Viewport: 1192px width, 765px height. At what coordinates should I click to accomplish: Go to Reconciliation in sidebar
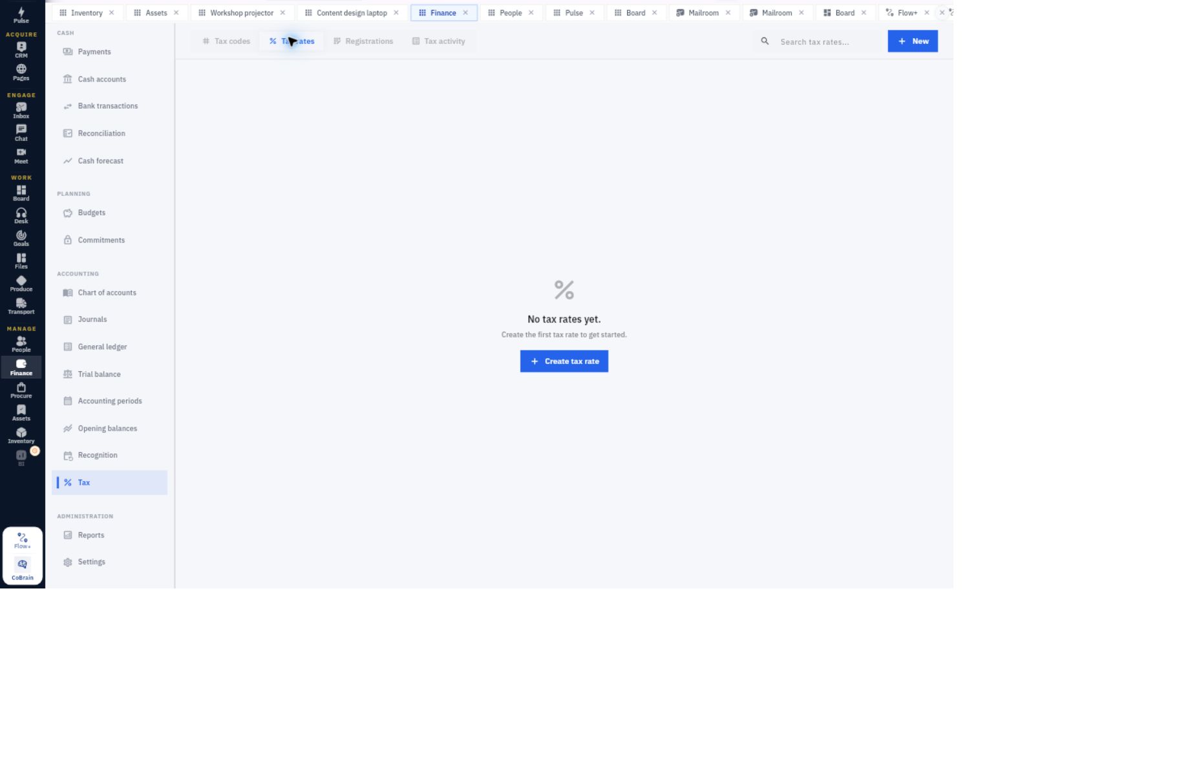pyautogui.click(x=110, y=133)
